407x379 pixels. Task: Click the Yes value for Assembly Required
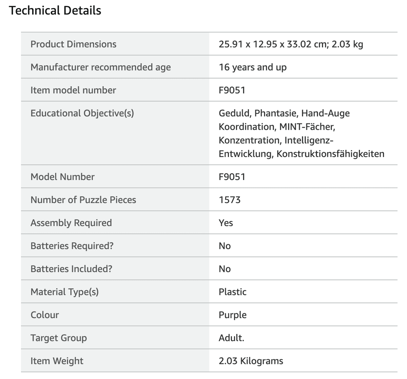226,223
